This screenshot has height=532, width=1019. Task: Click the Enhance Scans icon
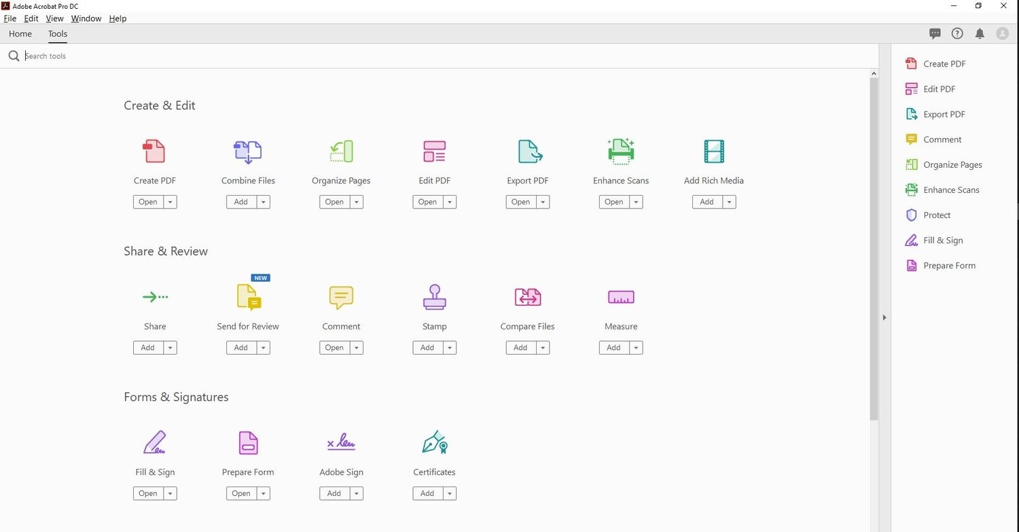click(x=620, y=151)
